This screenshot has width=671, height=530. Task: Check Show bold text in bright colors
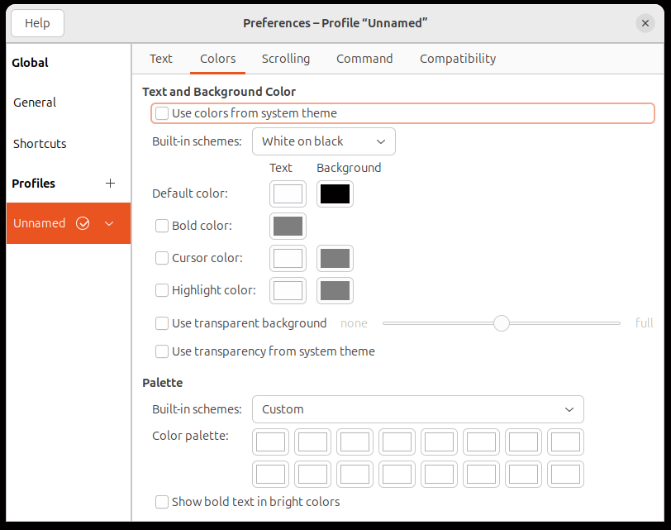tap(162, 502)
